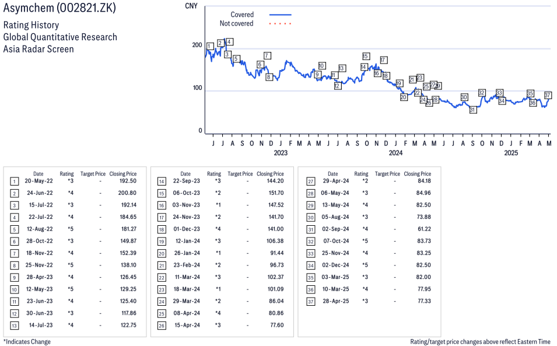This screenshot has width=557, height=346.
Task: Select chart marker 37 at the chart's end
Action: (548, 95)
